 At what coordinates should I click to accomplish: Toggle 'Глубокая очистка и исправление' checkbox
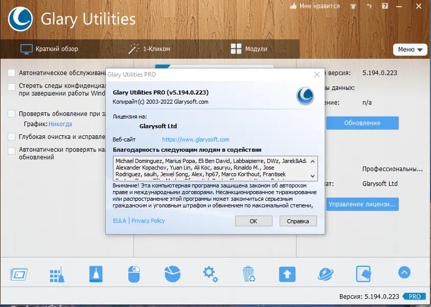point(12,137)
